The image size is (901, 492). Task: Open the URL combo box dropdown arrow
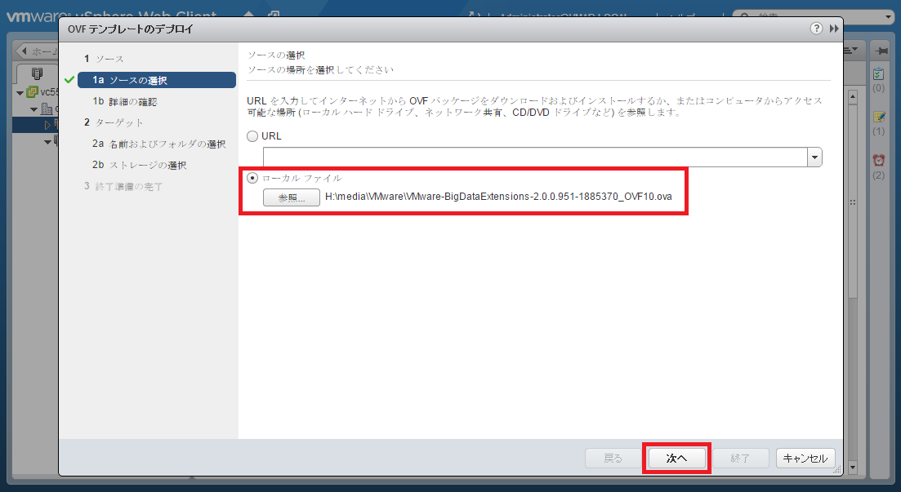tap(814, 157)
